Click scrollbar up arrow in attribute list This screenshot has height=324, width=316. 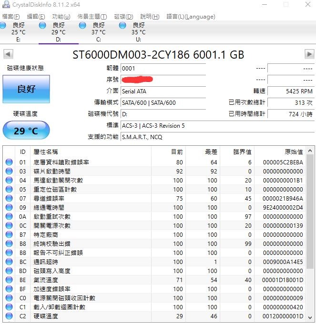310,151
